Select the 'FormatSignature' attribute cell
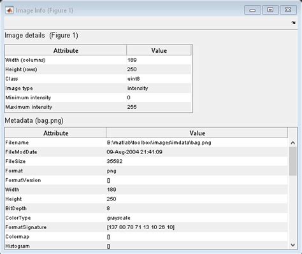The height and width of the screenshot is (254, 302). [55, 227]
